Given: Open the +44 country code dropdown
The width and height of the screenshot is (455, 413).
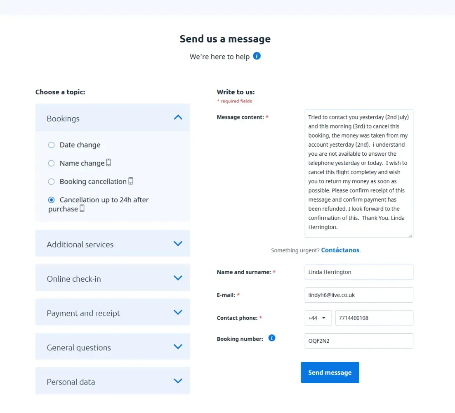Looking at the screenshot, I should (x=318, y=318).
